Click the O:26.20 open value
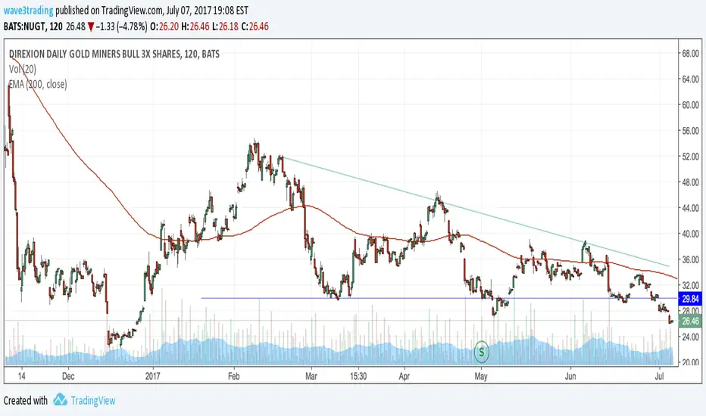Viewport: 706px width, 416px height. pos(164,26)
